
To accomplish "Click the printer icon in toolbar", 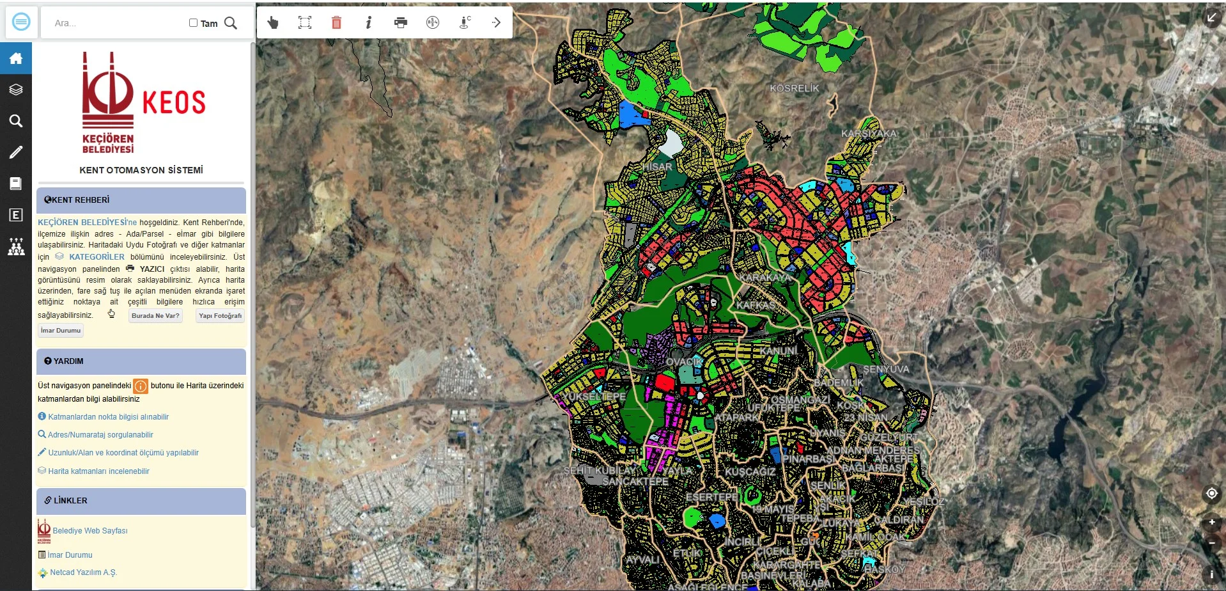I will click(x=401, y=23).
